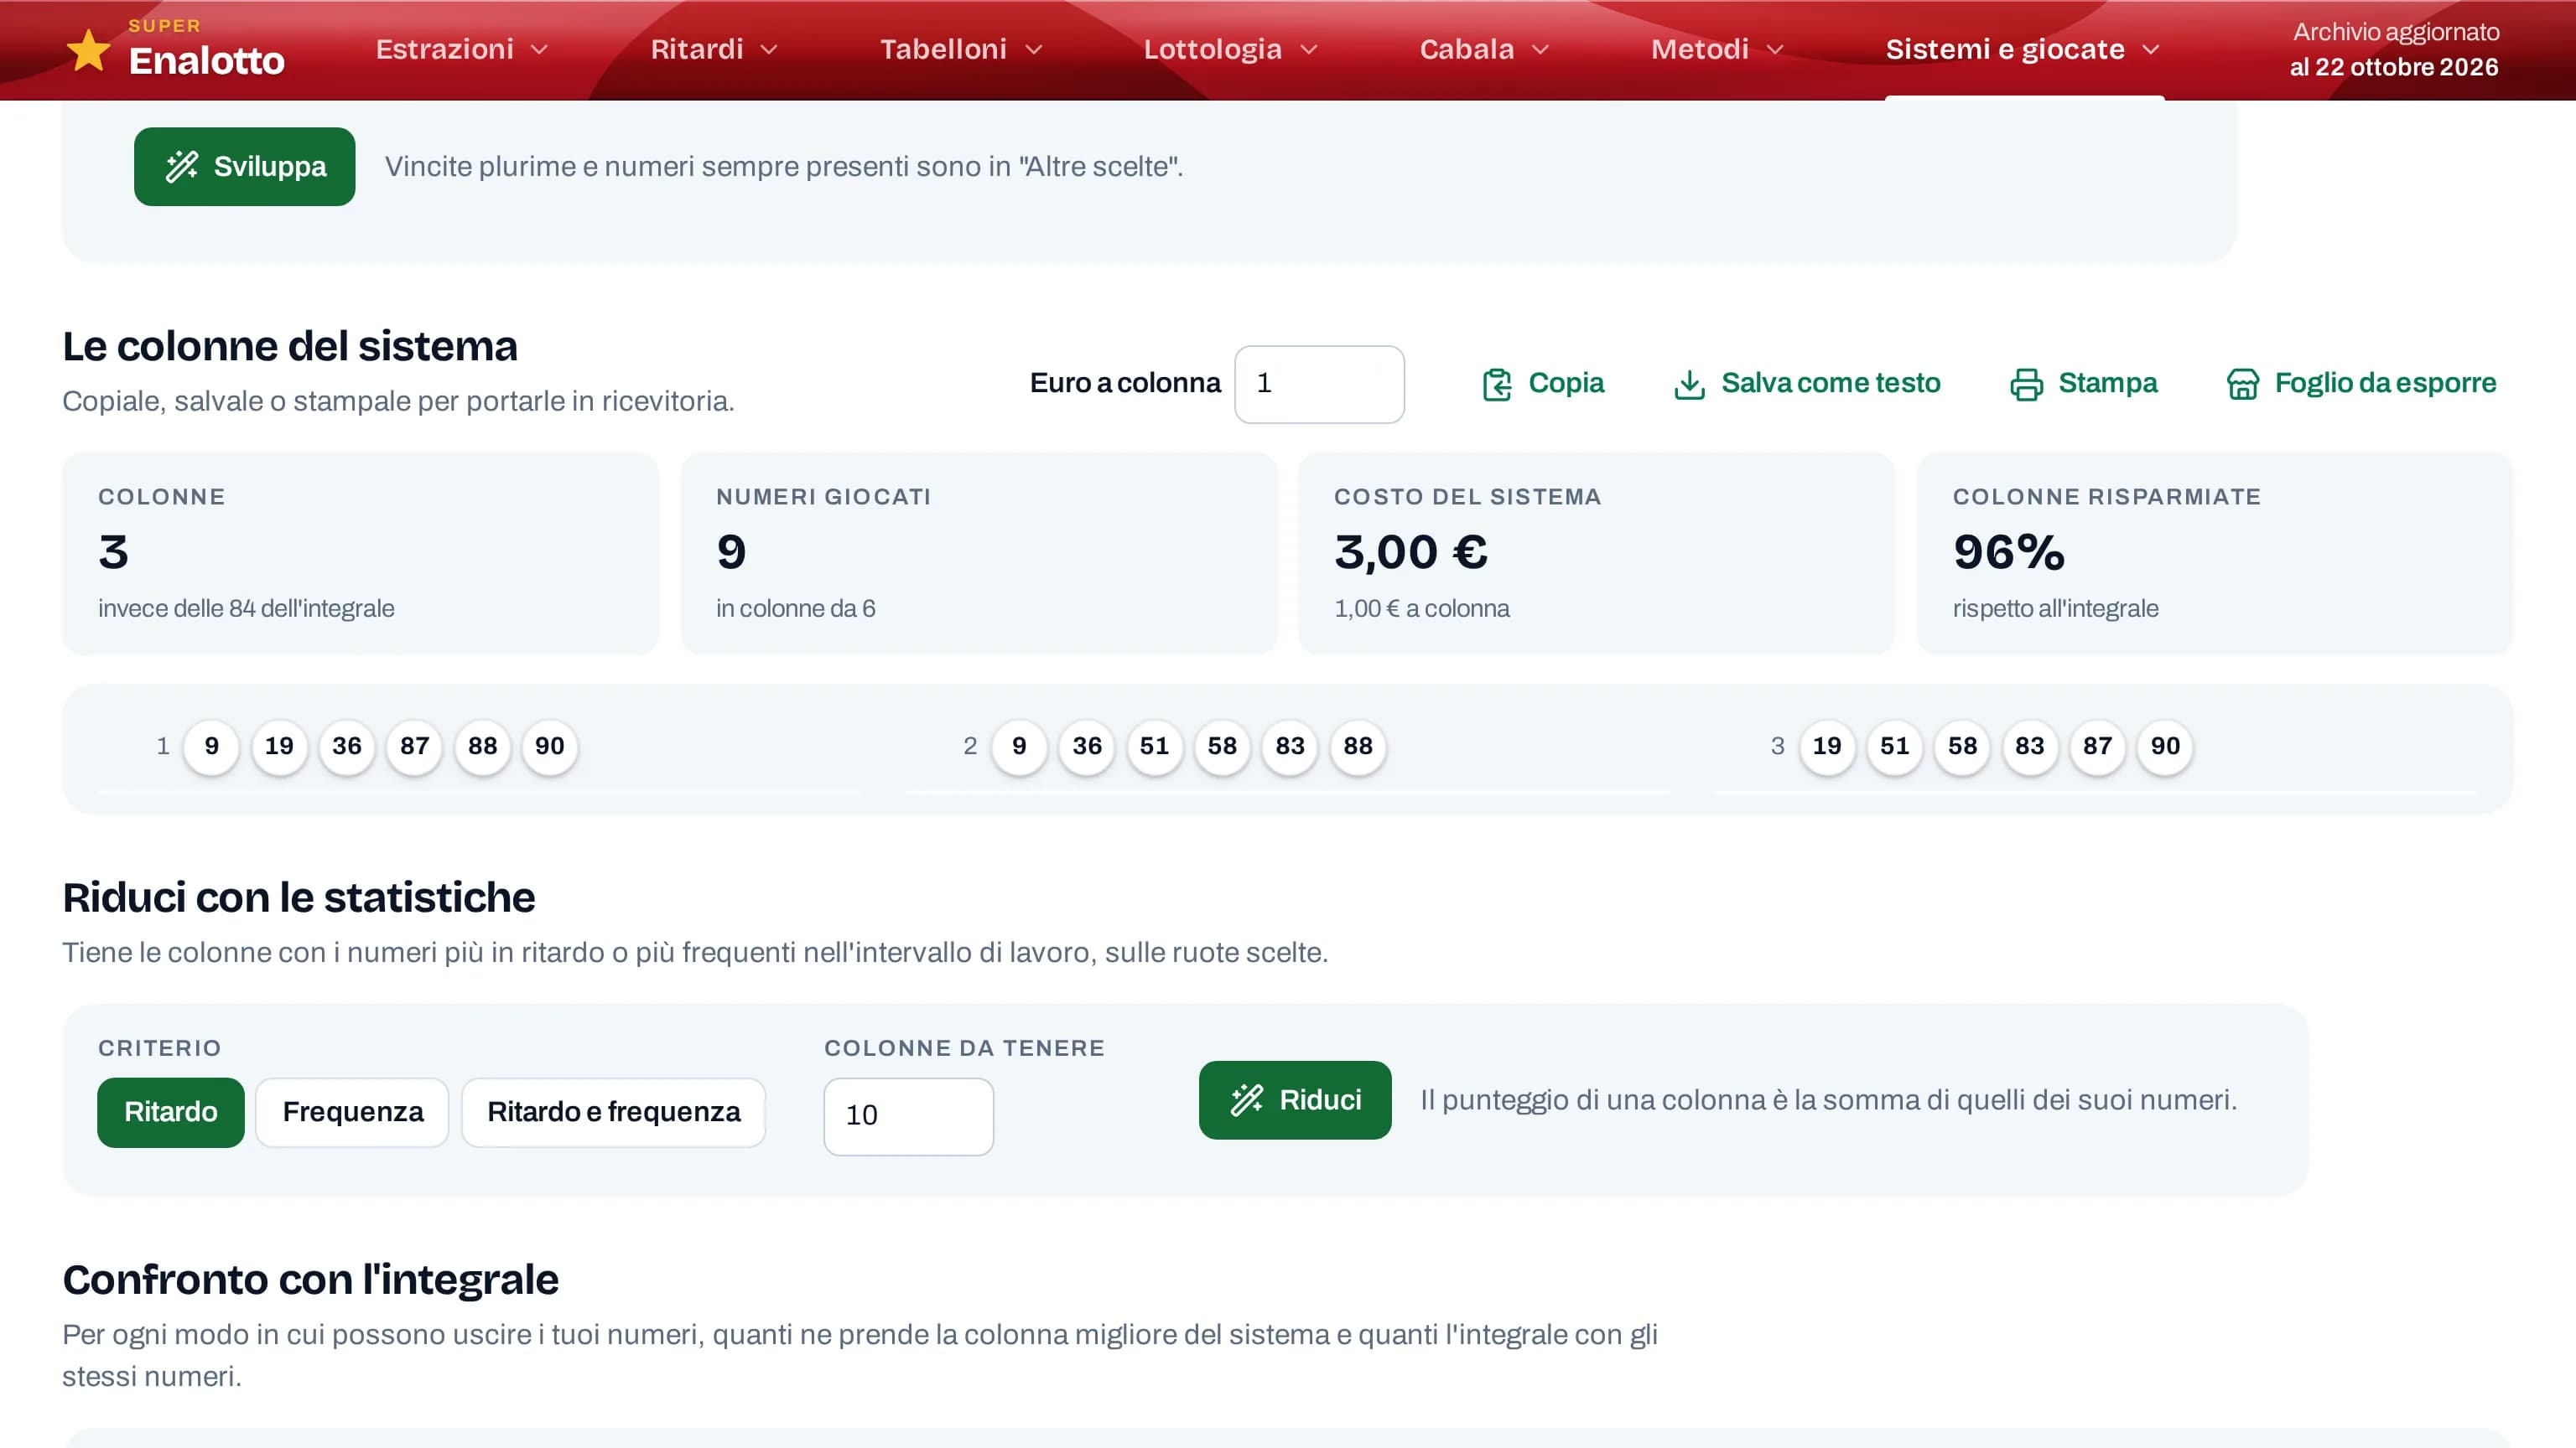Open the Ritardi menu item
Image resolution: width=2576 pixels, height=1448 pixels.
point(714,49)
